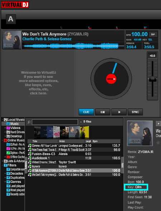Viewport: 161px width, 211px height.
Task: Open the Compatible songs filter
Action: [x=16, y=169]
